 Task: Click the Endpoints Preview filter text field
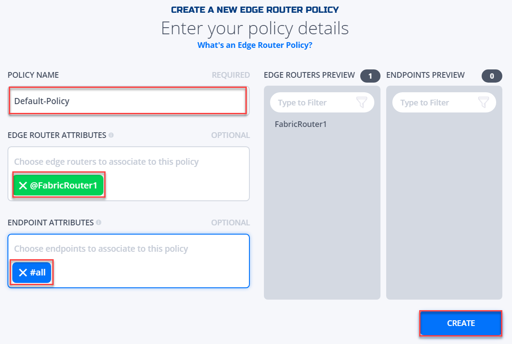pyautogui.click(x=444, y=102)
